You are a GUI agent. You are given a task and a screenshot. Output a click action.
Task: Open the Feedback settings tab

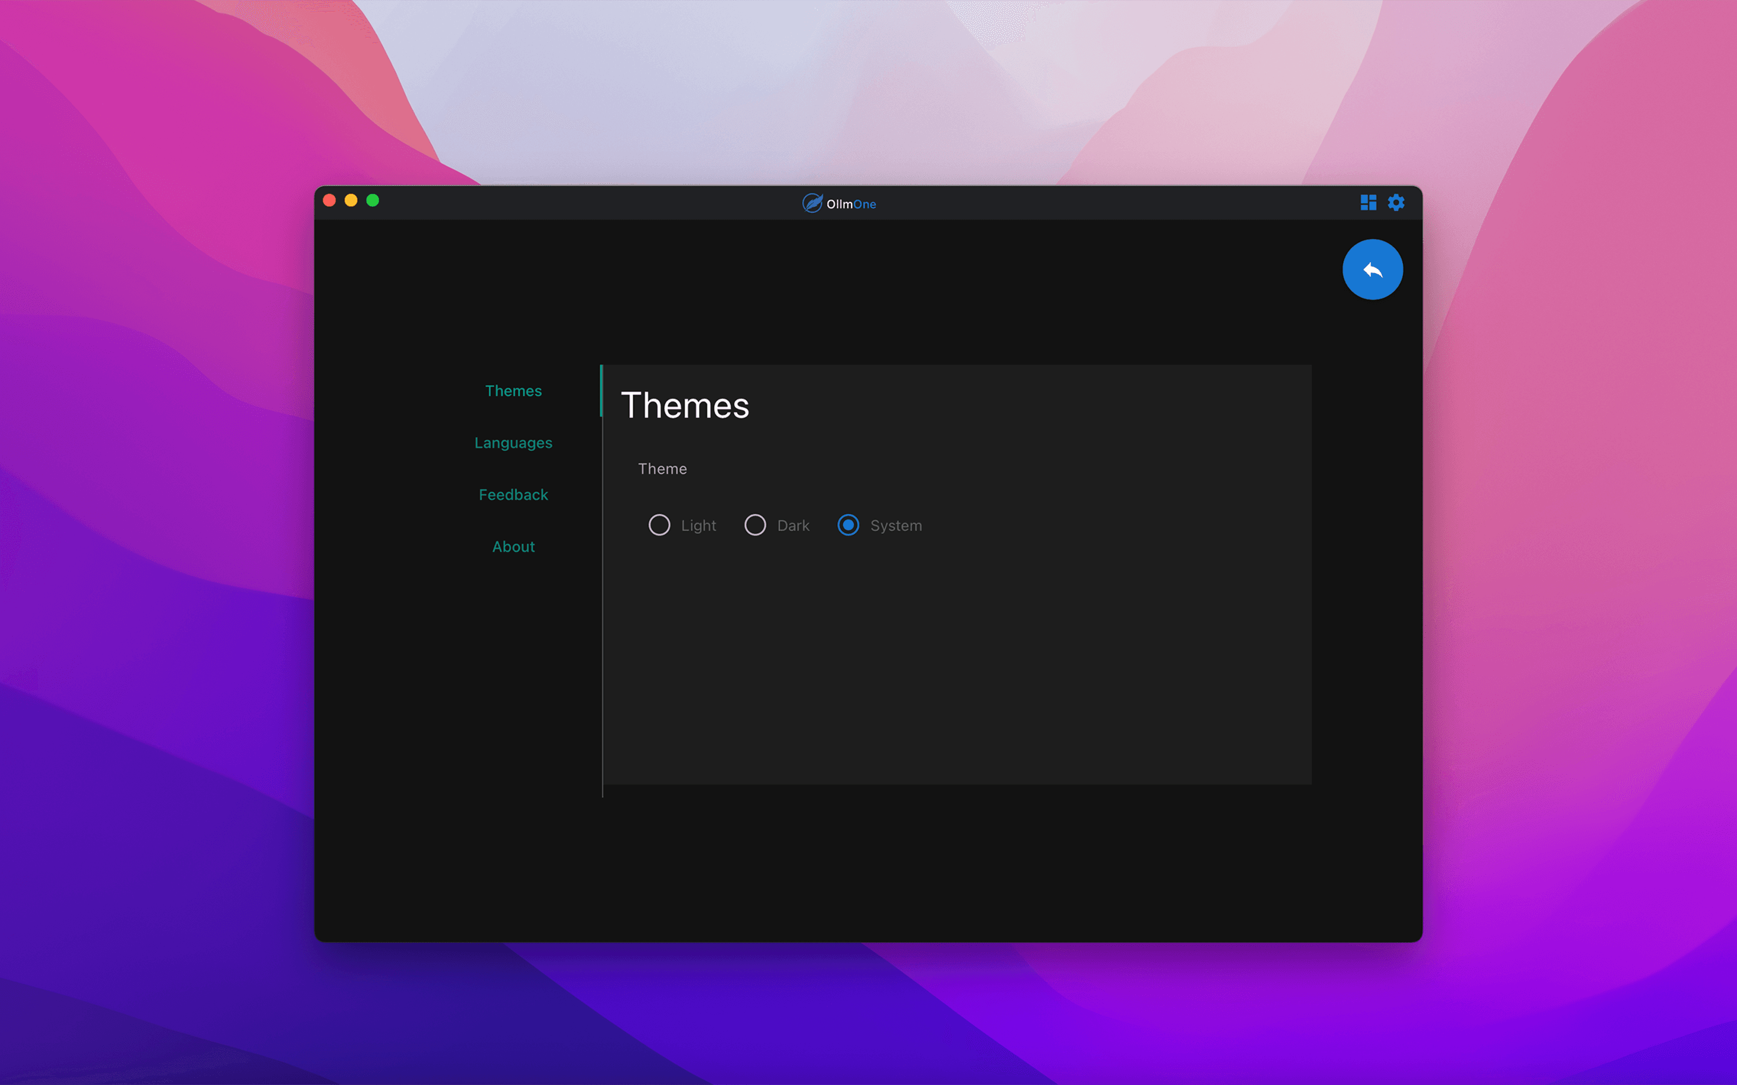tap(513, 494)
